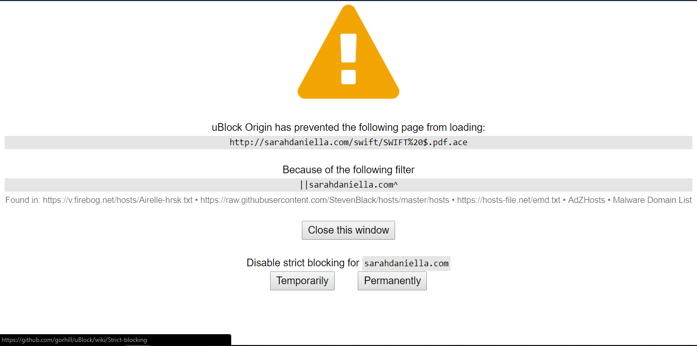The image size is (697, 346).
Task: Open the Airelle-hrsk.txt firebog hosts link
Action: coord(118,200)
